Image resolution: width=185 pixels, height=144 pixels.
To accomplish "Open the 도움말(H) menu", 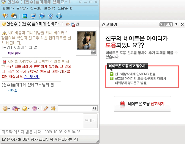I will tap(65, 8).
